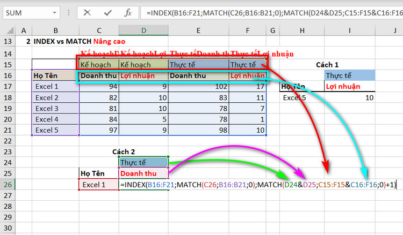Viewport: 403px width, 235px height.
Task: Select column F header
Action: pos(247,31)
